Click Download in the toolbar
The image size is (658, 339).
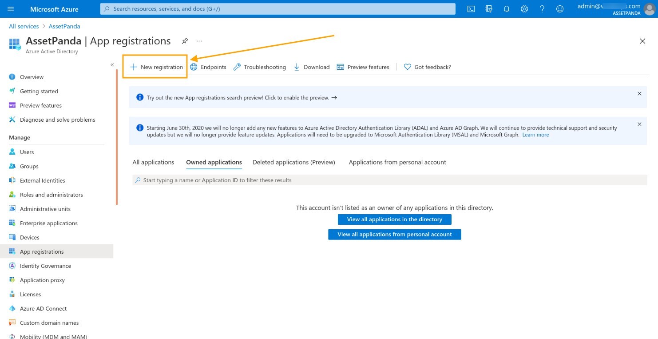click(x=312, y=67)
